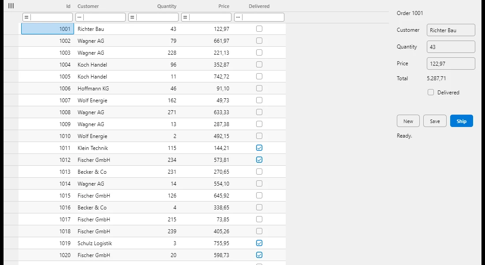Open the column chooser icon

click(x=11, y=6)
